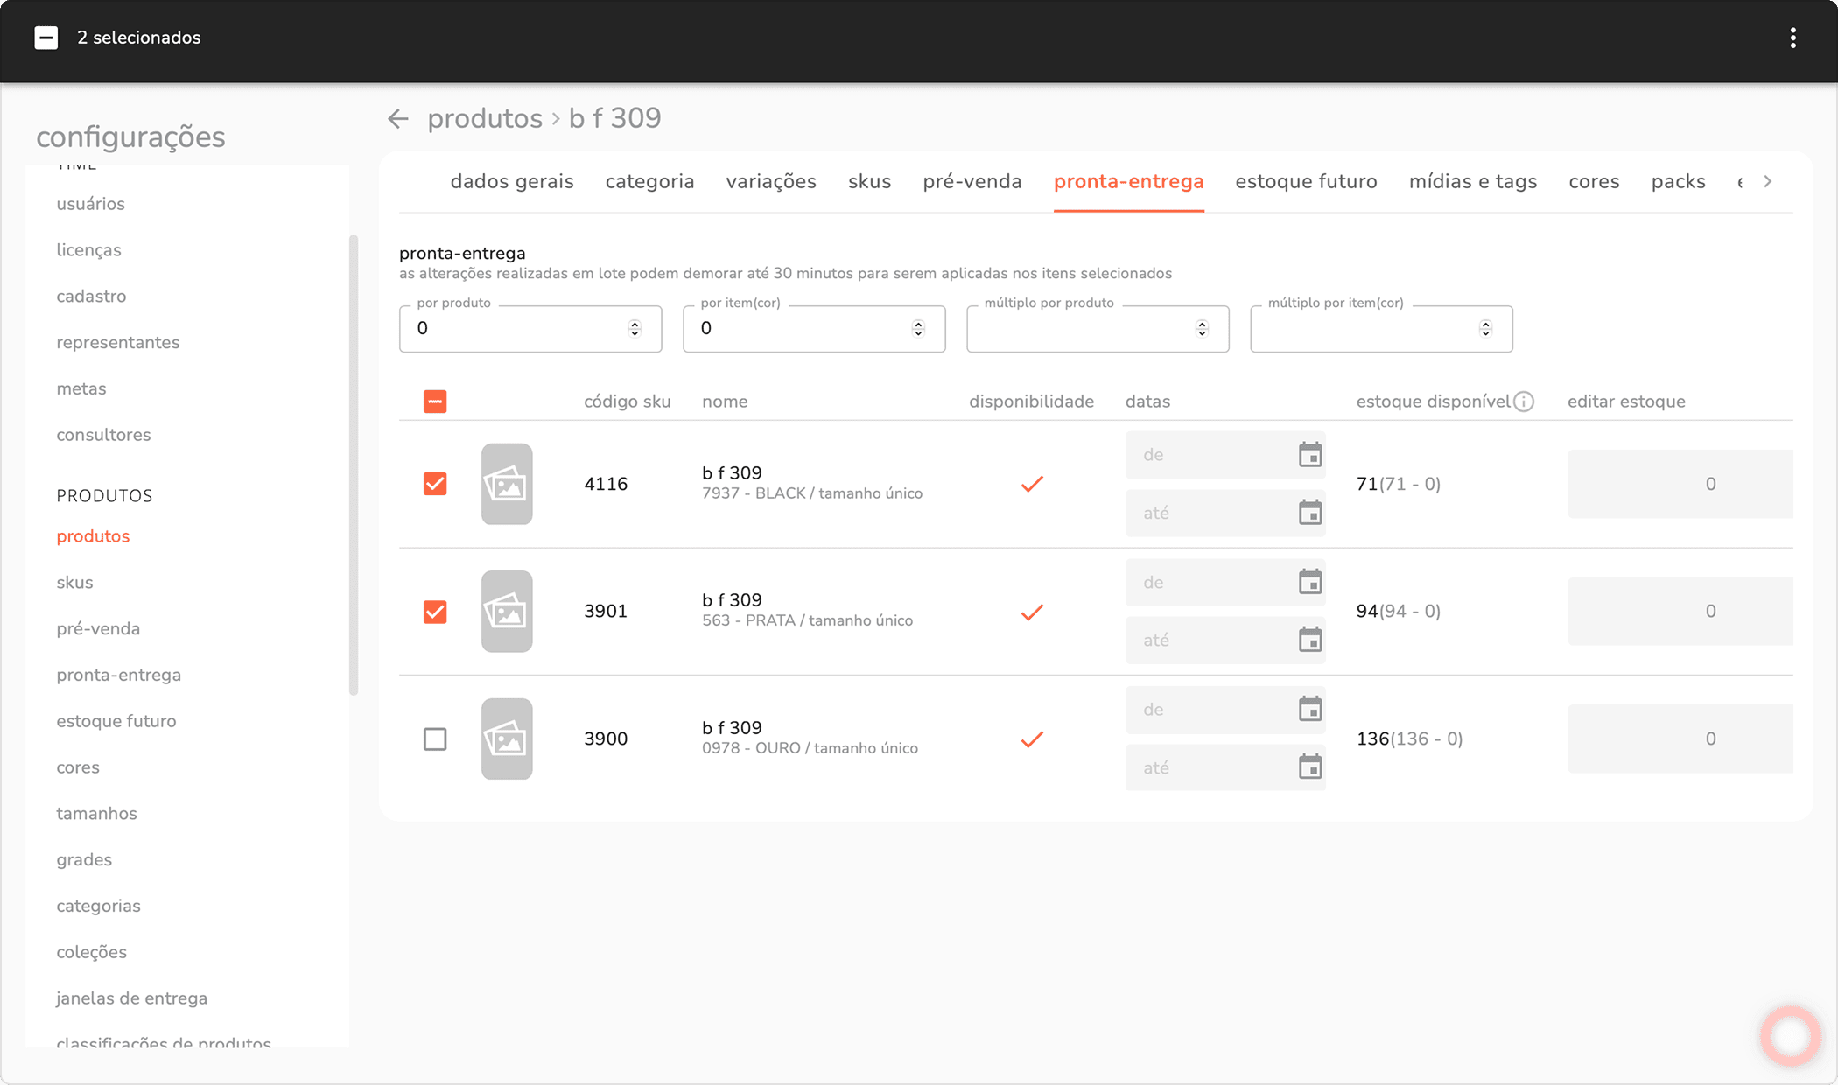This screenshot has height=1085, width=1838.
Task: Toggle availability checkmark for BLACK item
Action: pos(1032,484)
